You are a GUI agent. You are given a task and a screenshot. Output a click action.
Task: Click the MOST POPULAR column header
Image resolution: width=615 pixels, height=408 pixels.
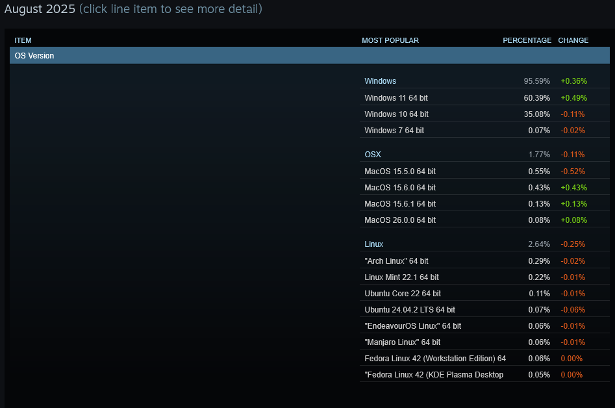pos(390,40)
